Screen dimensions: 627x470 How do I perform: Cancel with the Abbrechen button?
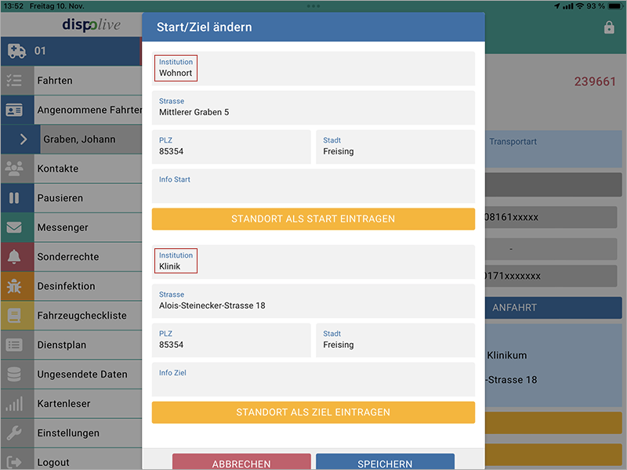(x=241, y=462)
